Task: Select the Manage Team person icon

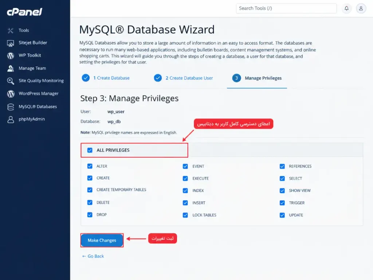Action: click(11, 68)
